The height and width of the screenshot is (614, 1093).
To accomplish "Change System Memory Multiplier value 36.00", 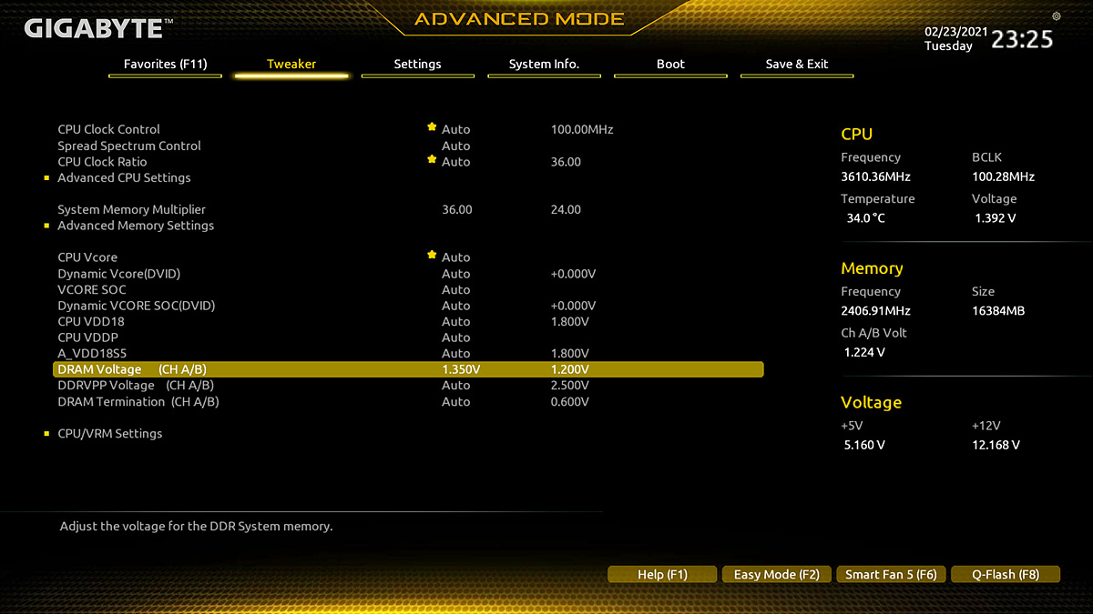I will point(456,209).
